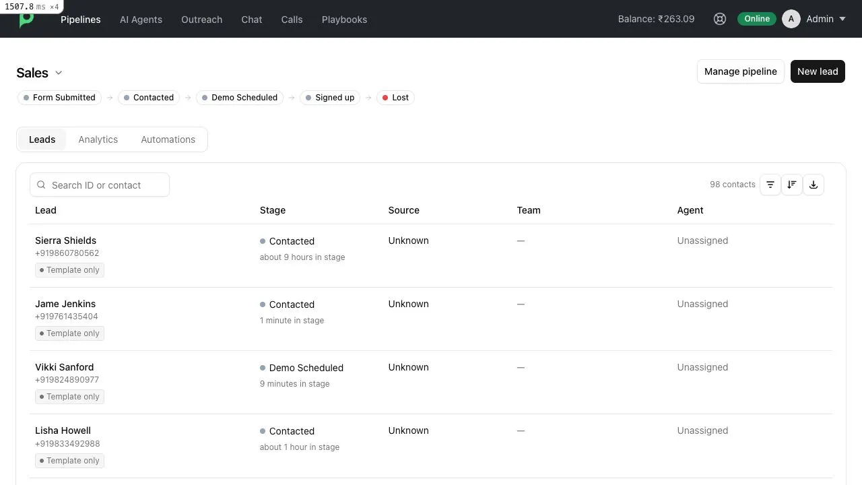862x485 pixels.
Task: Click Jame Jenkins' Contacted stage cell
Action: (287, 304)
